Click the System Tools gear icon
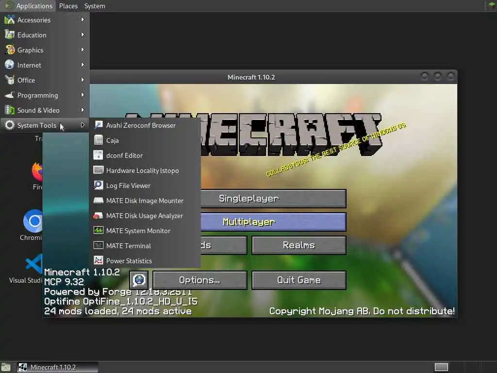 pos(10,125)
